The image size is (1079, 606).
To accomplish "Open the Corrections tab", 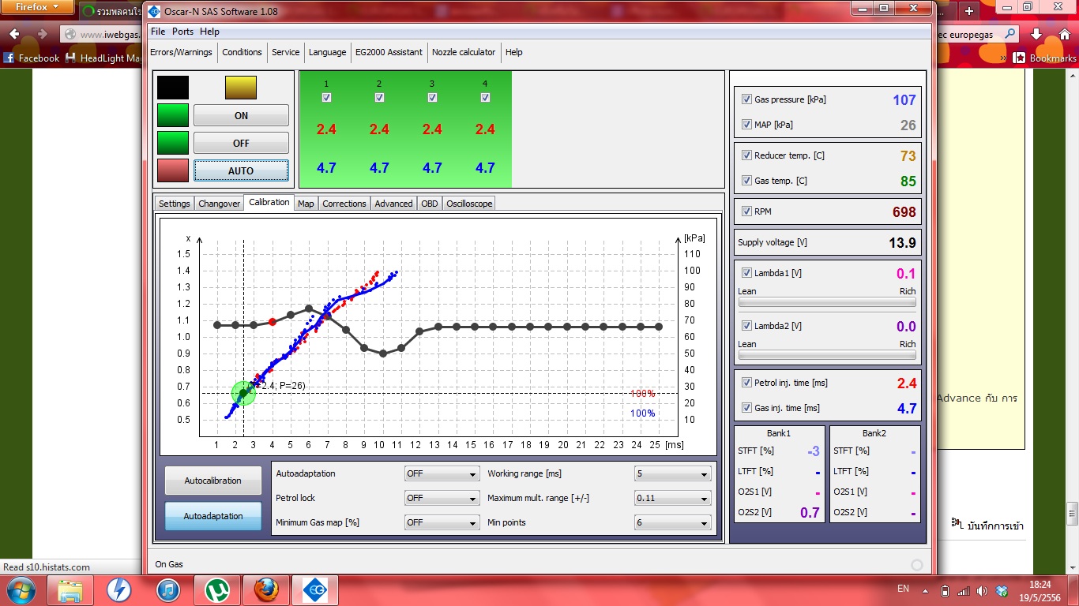I will pos(344,204).
